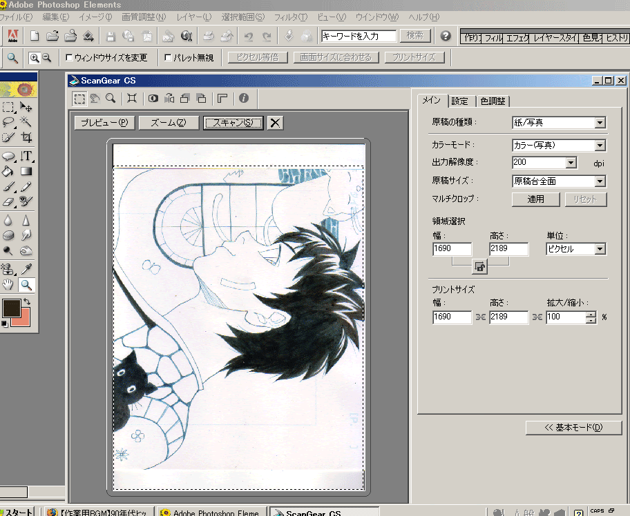Select the type text tool
630x516 pixels.
[x=26, y=156]
